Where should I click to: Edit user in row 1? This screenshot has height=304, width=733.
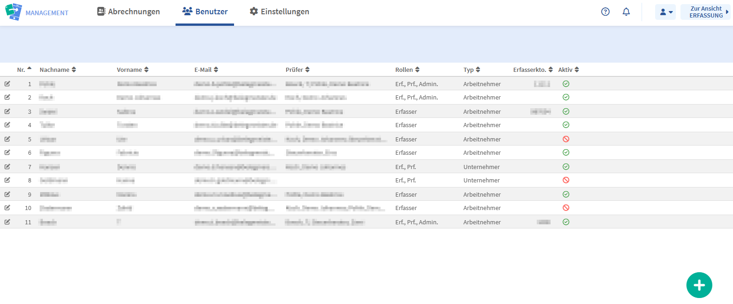point(7,84)
